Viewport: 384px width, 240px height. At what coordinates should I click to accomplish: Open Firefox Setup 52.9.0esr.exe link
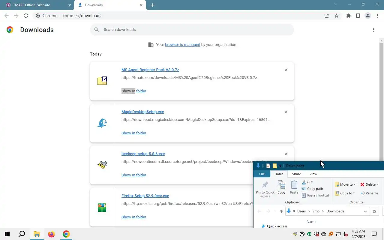[x=145, y=196]
